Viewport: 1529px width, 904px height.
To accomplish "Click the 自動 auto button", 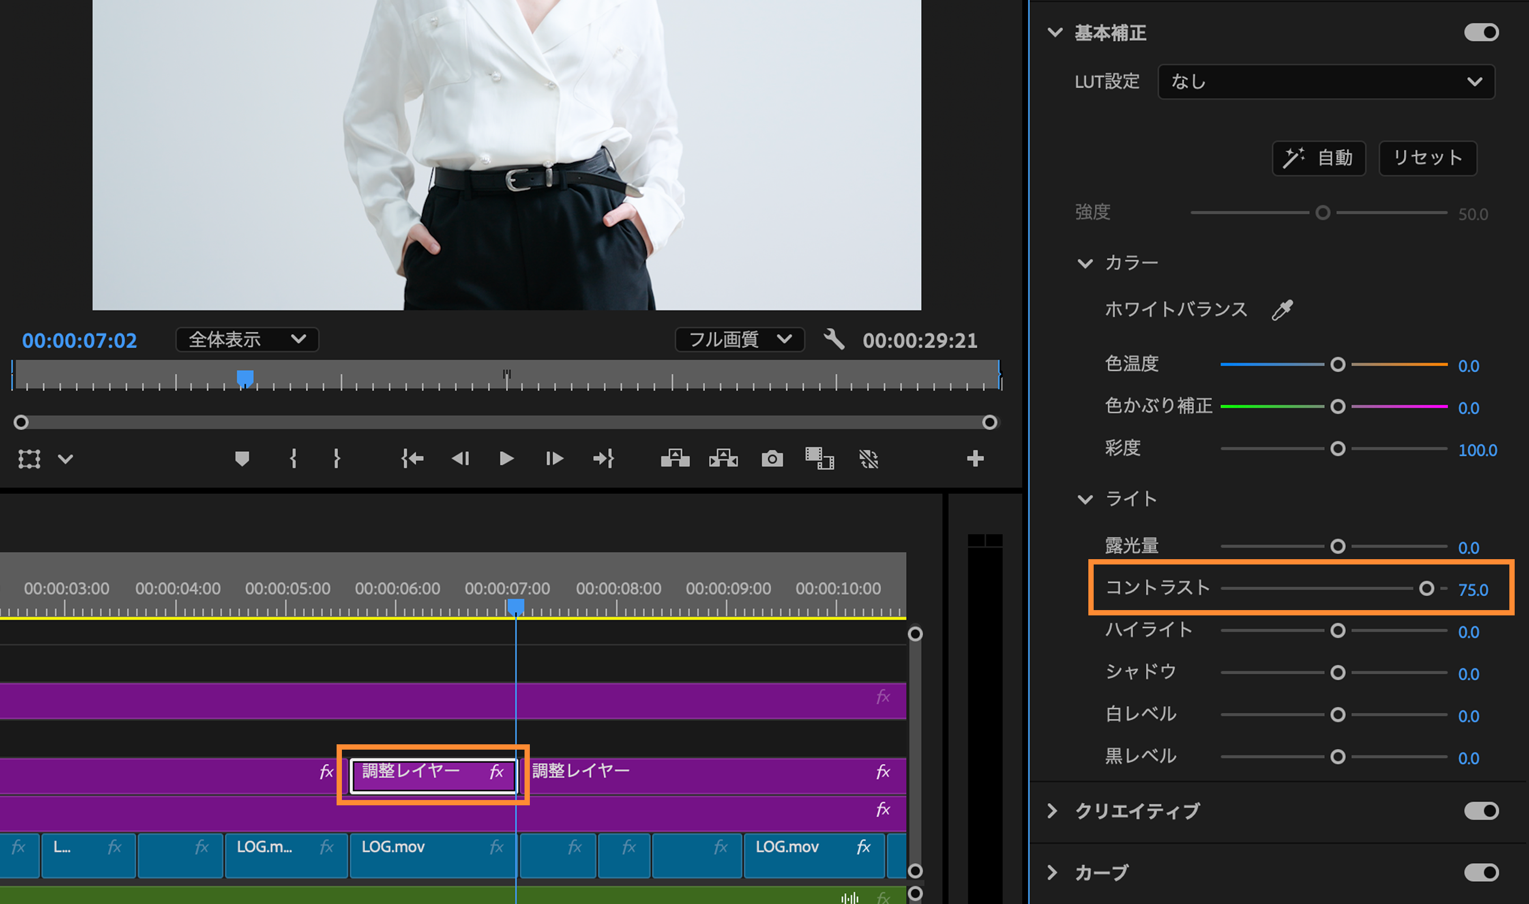I will pyautogui.click(x=1318, y=159).
